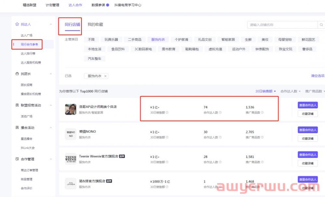
Task: Click info icon beside first 30日销售额
Action: coord(167,113)
